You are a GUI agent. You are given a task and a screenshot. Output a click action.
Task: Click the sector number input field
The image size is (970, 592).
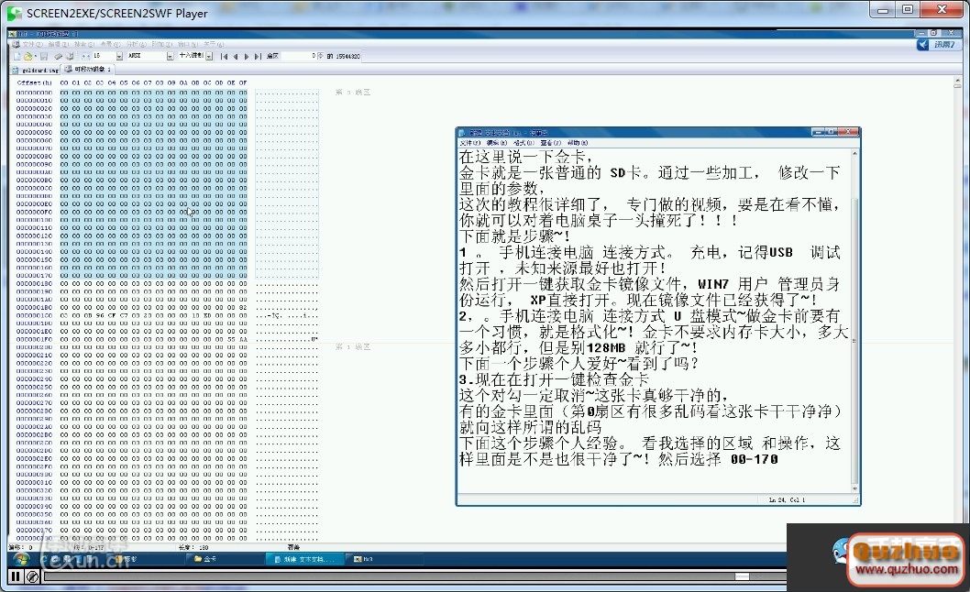(299, 56)
